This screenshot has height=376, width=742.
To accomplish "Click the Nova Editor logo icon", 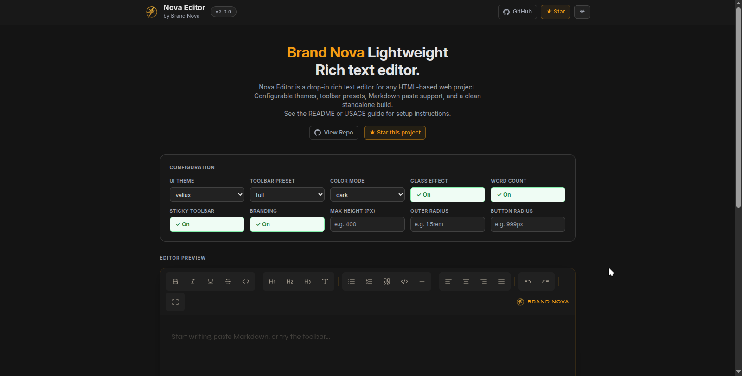I will tap(152, 12).
